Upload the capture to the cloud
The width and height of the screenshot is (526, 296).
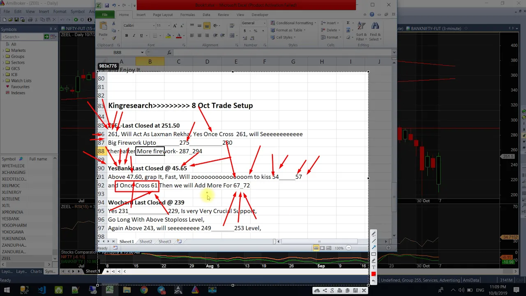click(317, 290)
